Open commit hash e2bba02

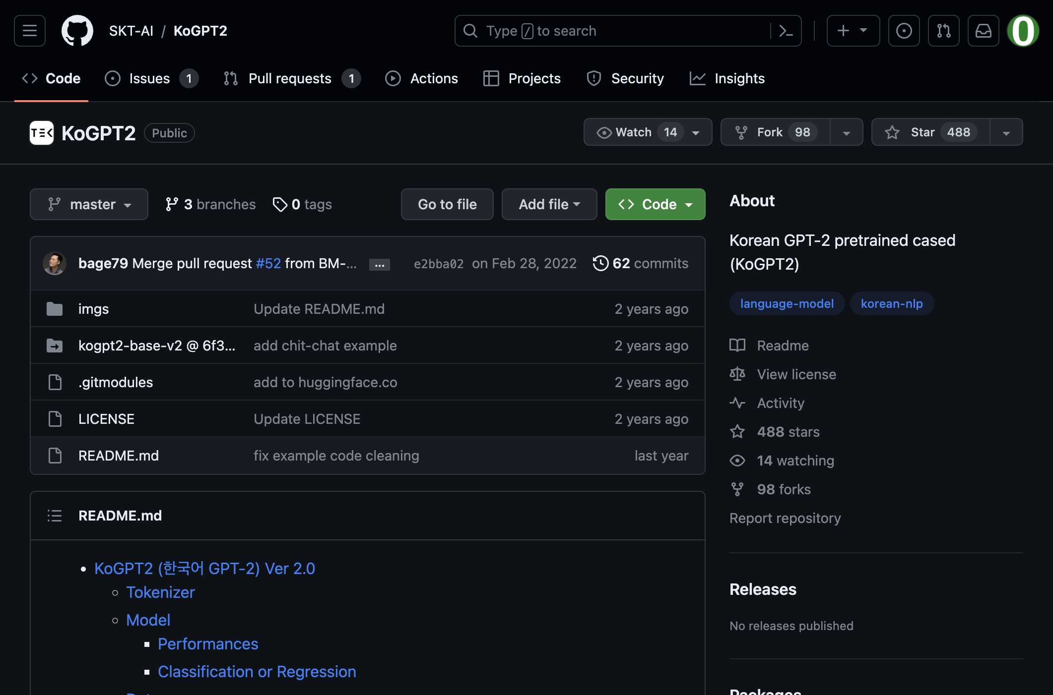point(439,264)
